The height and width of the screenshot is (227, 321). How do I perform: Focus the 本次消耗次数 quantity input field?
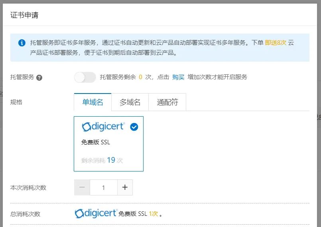104,187
